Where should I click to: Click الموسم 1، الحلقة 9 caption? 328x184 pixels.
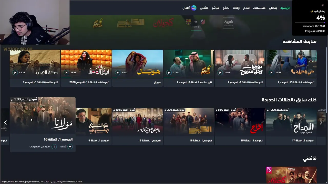point(99,141)
